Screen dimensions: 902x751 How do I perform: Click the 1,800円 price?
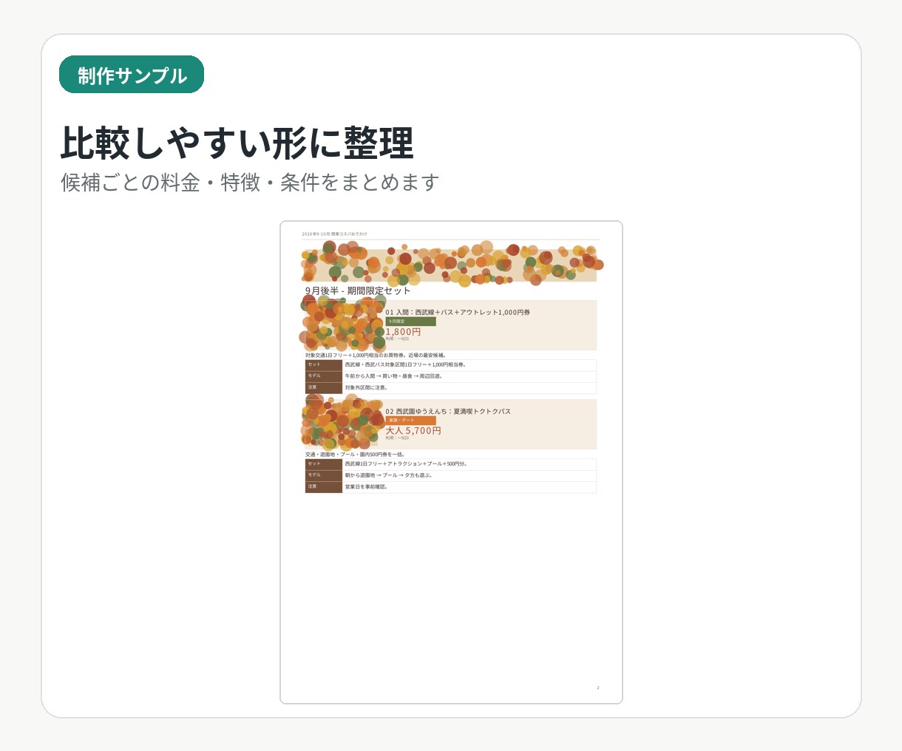403,332
